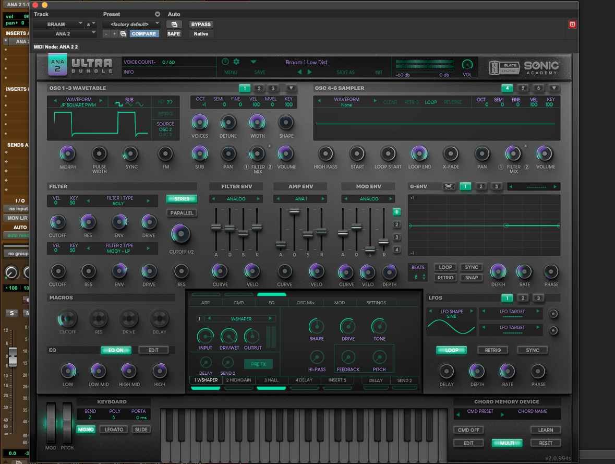Open the MENU icon in the ANA 2 header
The height and width of the screenshot is (464, 615).
[231, 72]
